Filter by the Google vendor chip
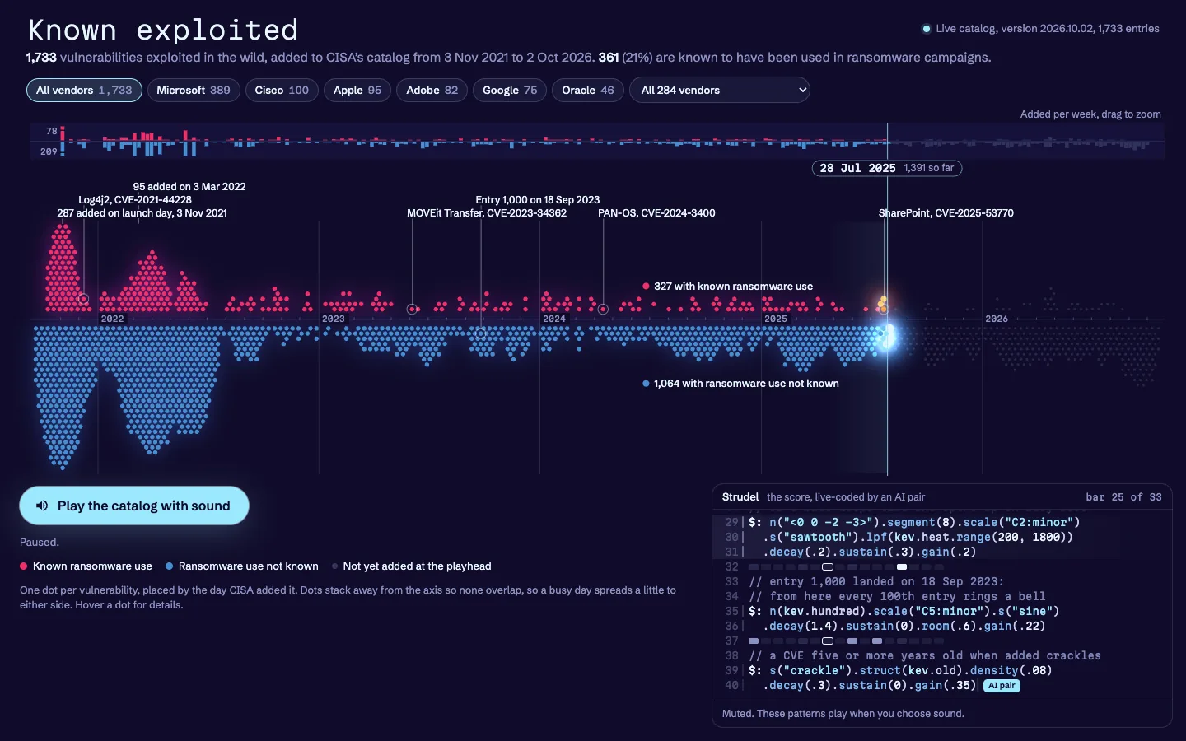Viewport: 1186px width, 741px height. [x=510, y=91]
